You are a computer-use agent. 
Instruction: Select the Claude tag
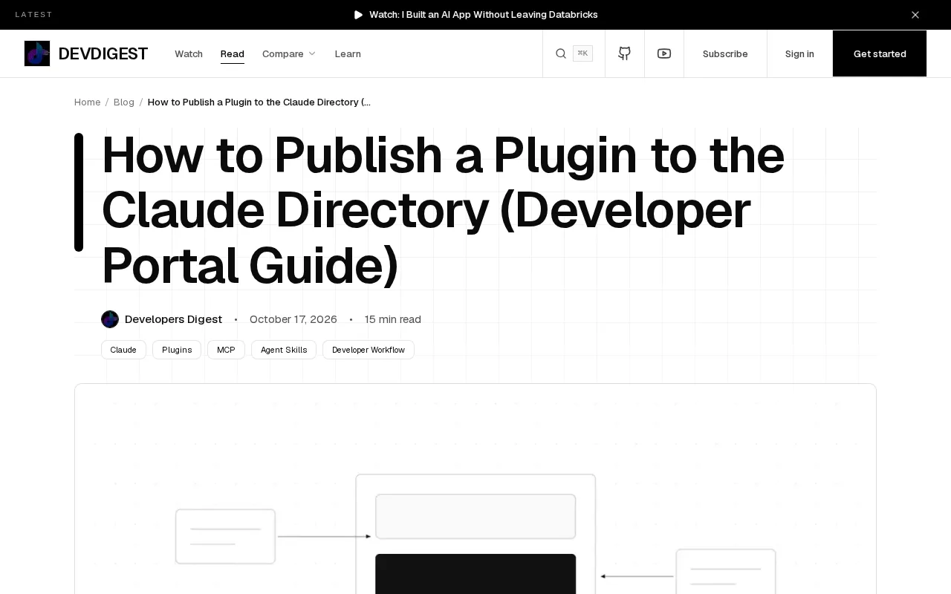pyautogui.click(x=123, y=350)
